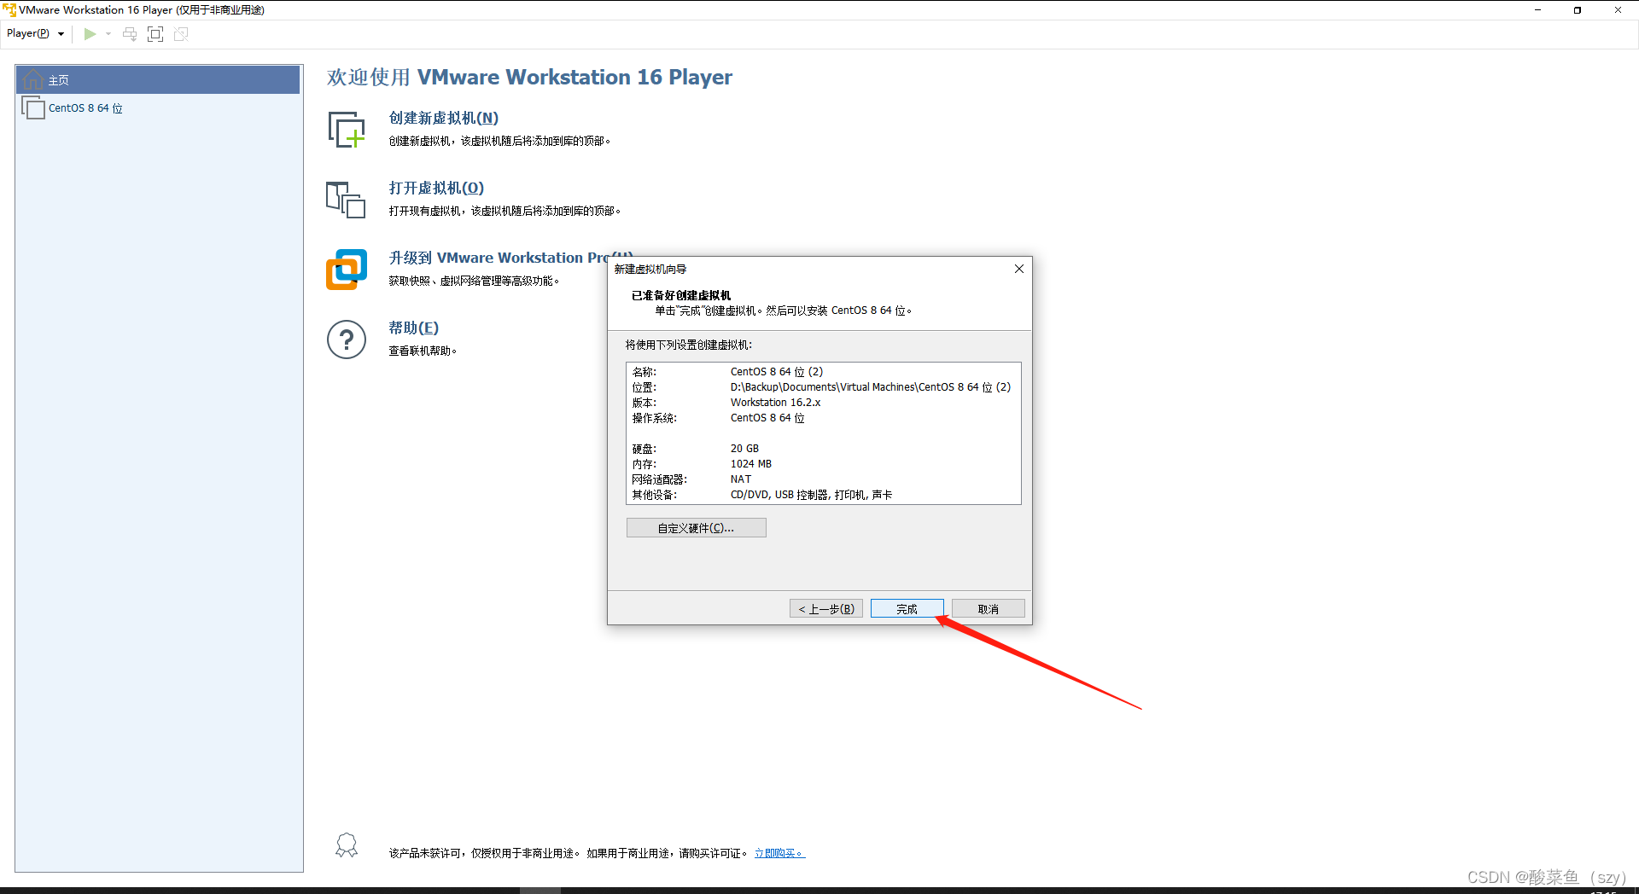
Task: Open 打开虚拟机(O) link
Action: 436,189
